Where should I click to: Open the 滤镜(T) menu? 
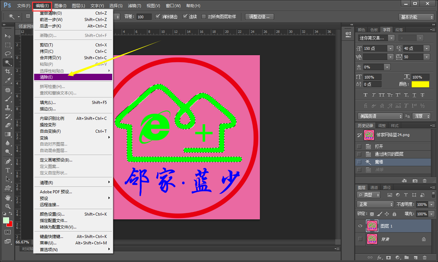(135, 6)
